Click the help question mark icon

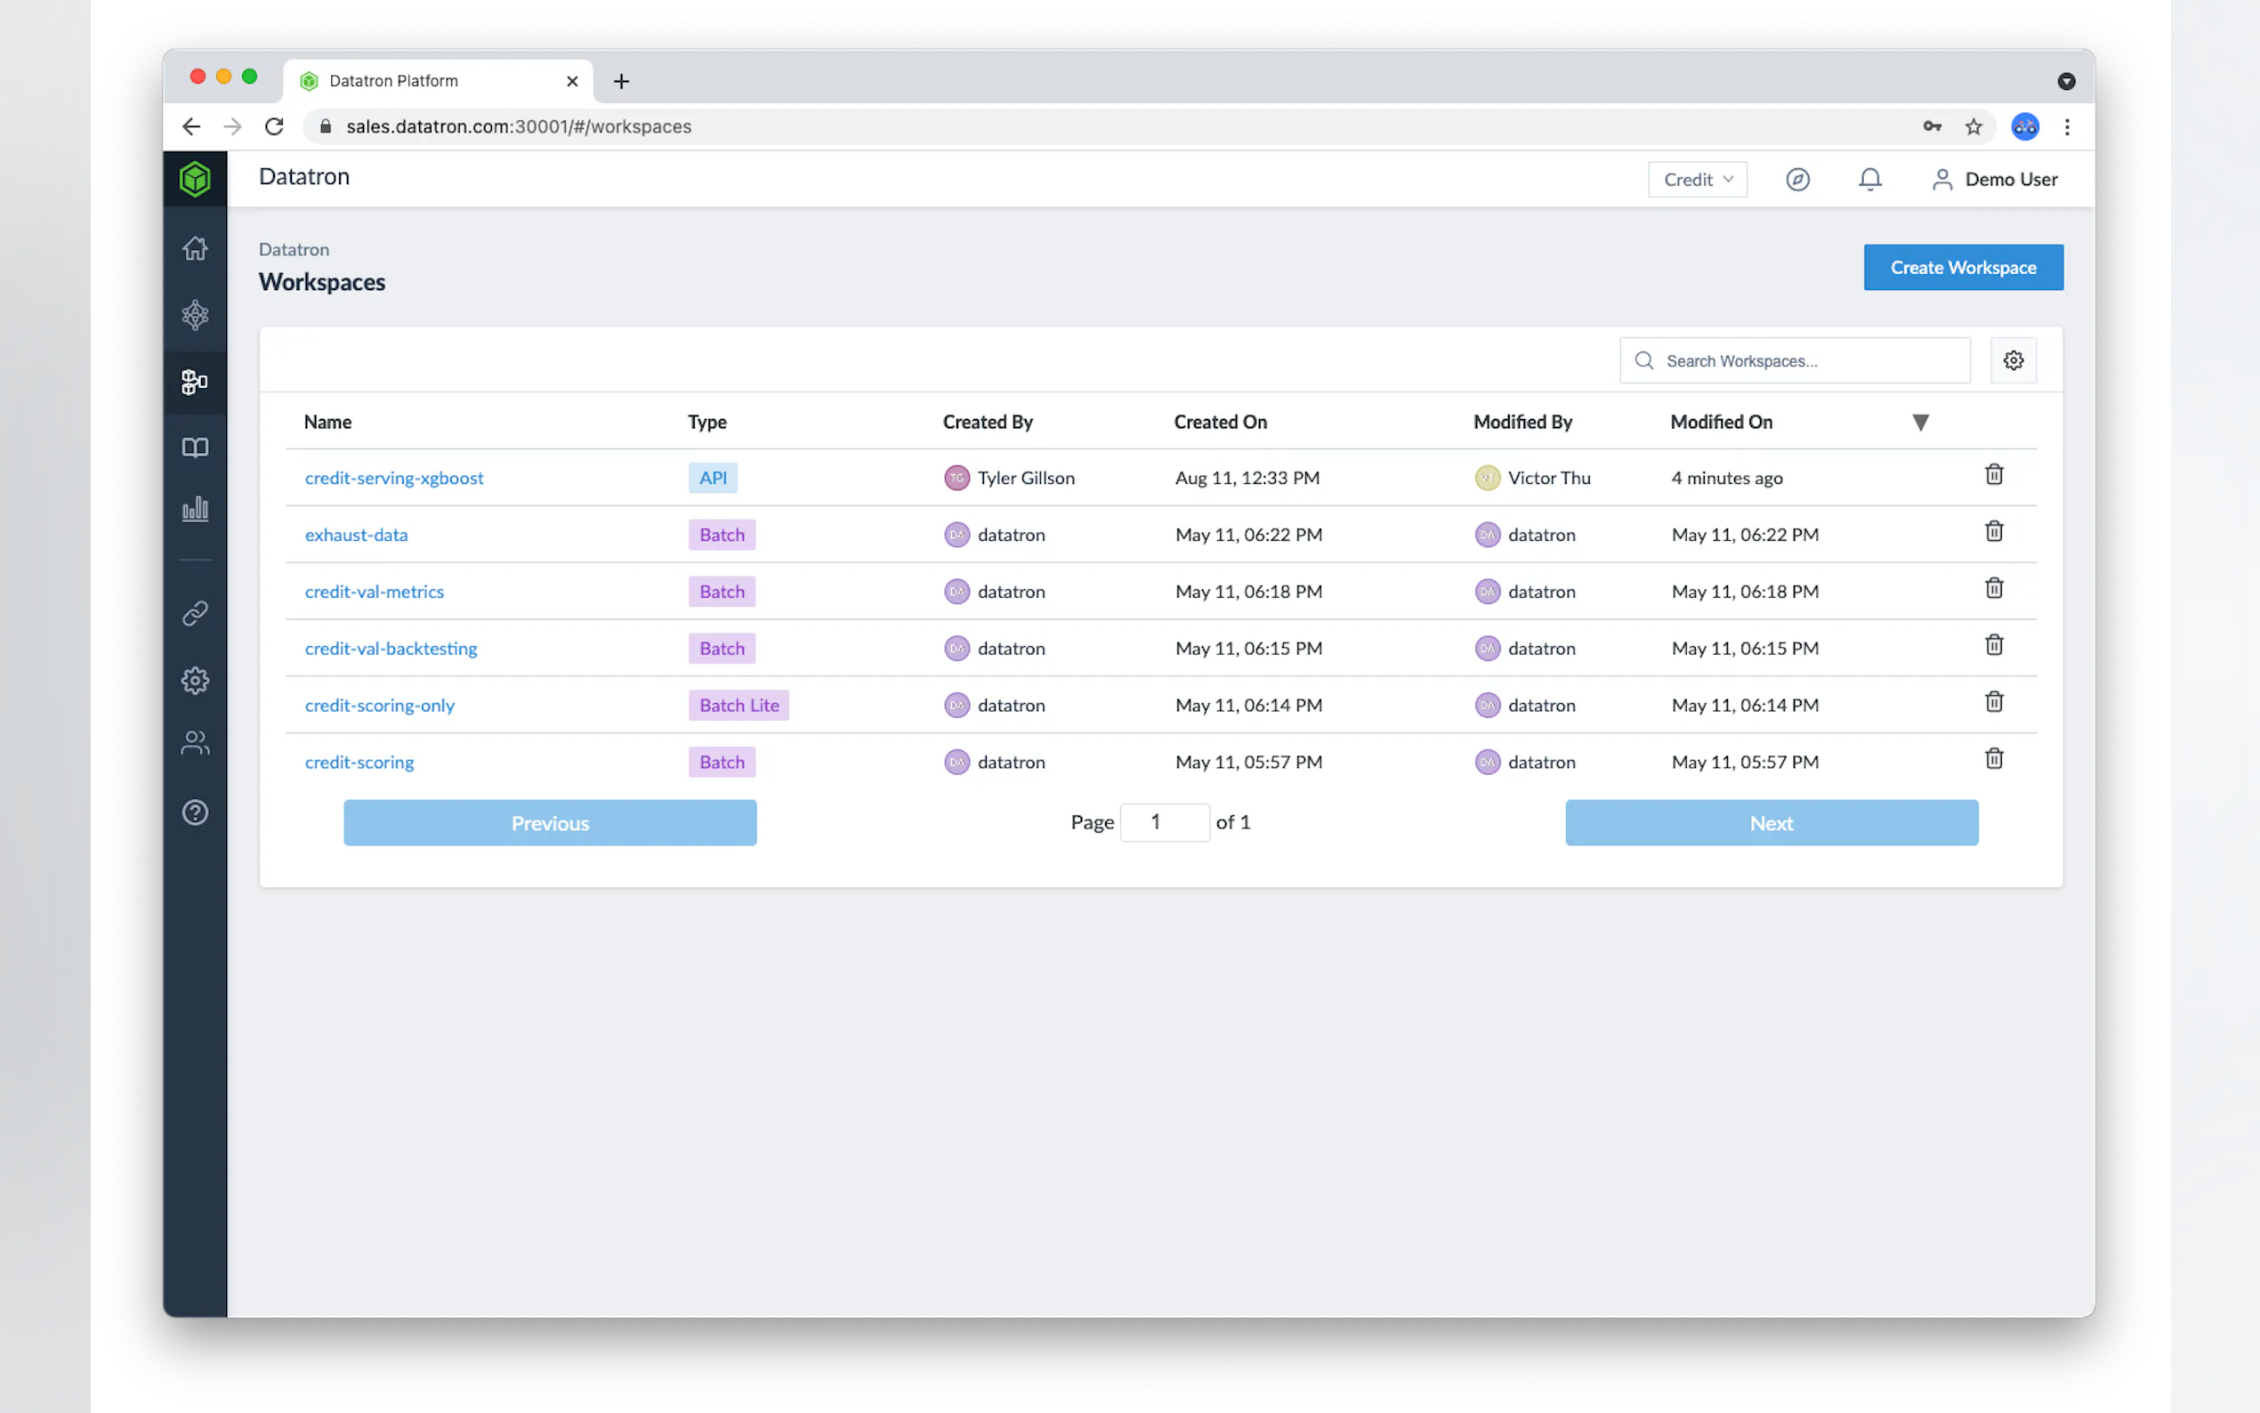[194, 812]
